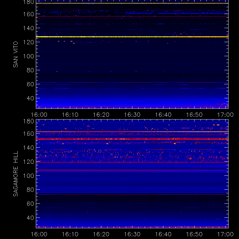The width and height of the screenshot is (239, 239).
Task: Pick the 16:40 time label below San Vito plot
Action: (163, 115)
